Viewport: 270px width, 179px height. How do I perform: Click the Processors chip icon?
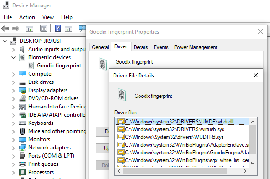(x=22, y=172)
